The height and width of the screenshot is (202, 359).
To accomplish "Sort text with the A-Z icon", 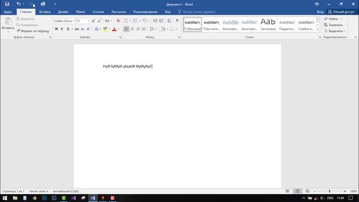I will tap(169, 21).
